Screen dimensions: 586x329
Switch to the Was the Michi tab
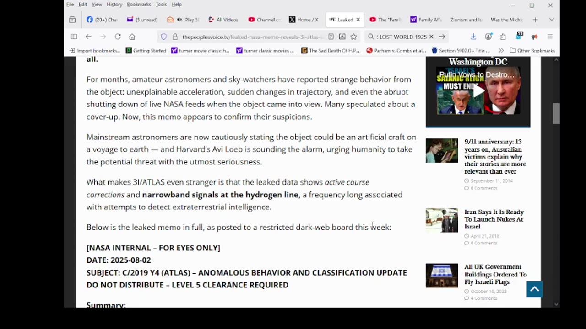pyautogui.click(x=506, y=20)
